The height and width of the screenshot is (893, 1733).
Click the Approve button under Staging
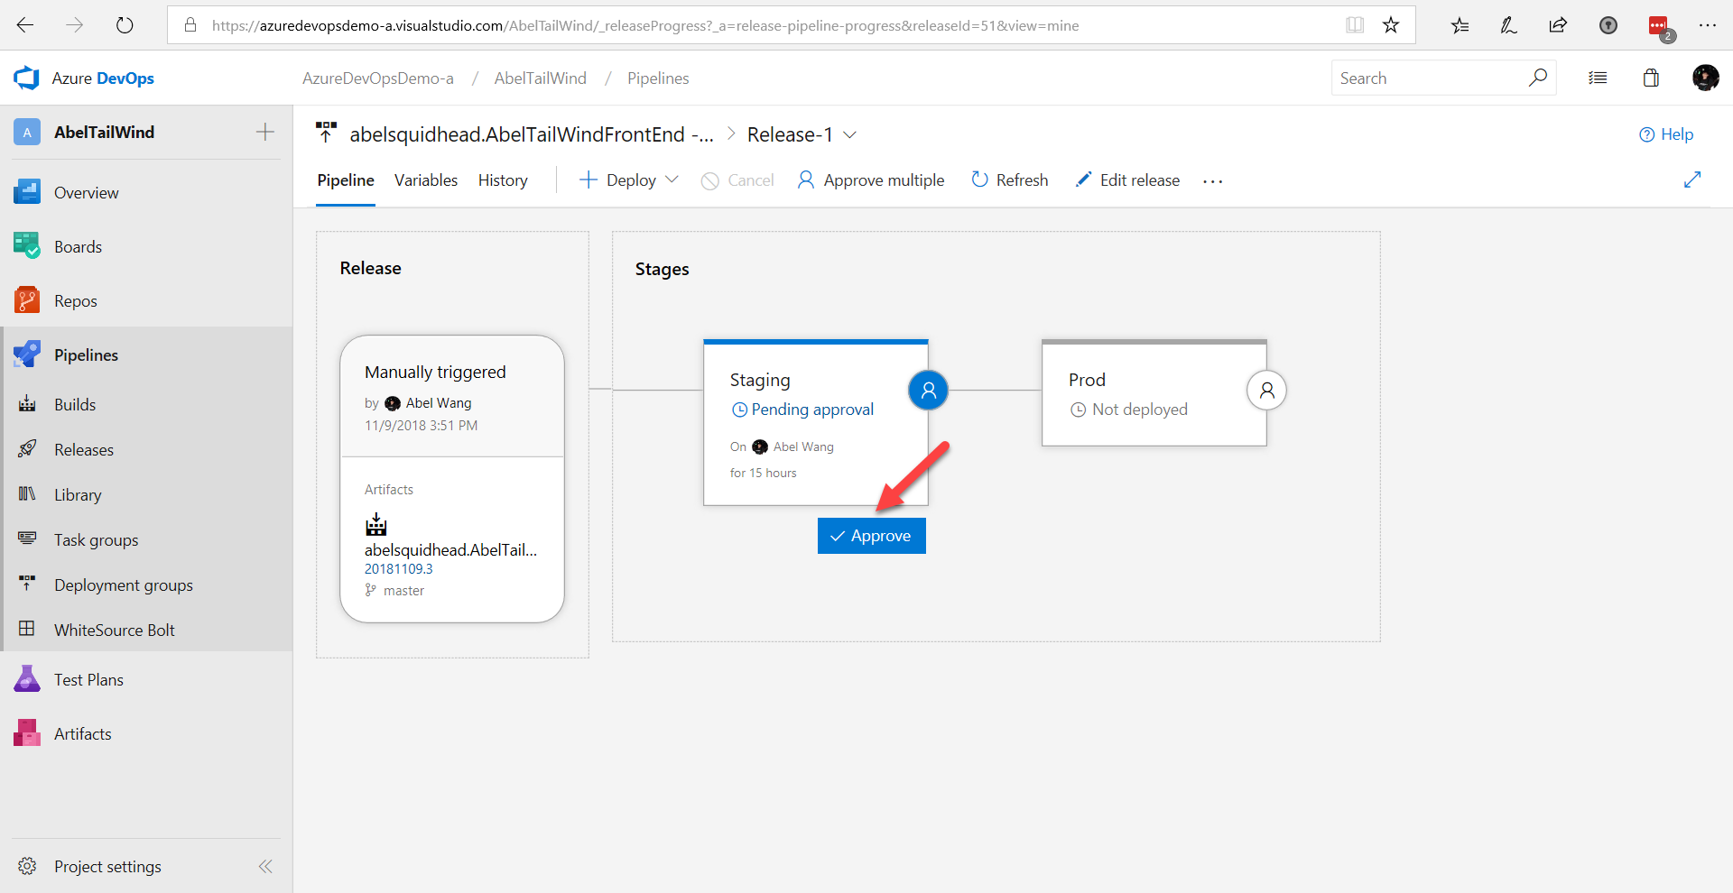tap(871, 536)
